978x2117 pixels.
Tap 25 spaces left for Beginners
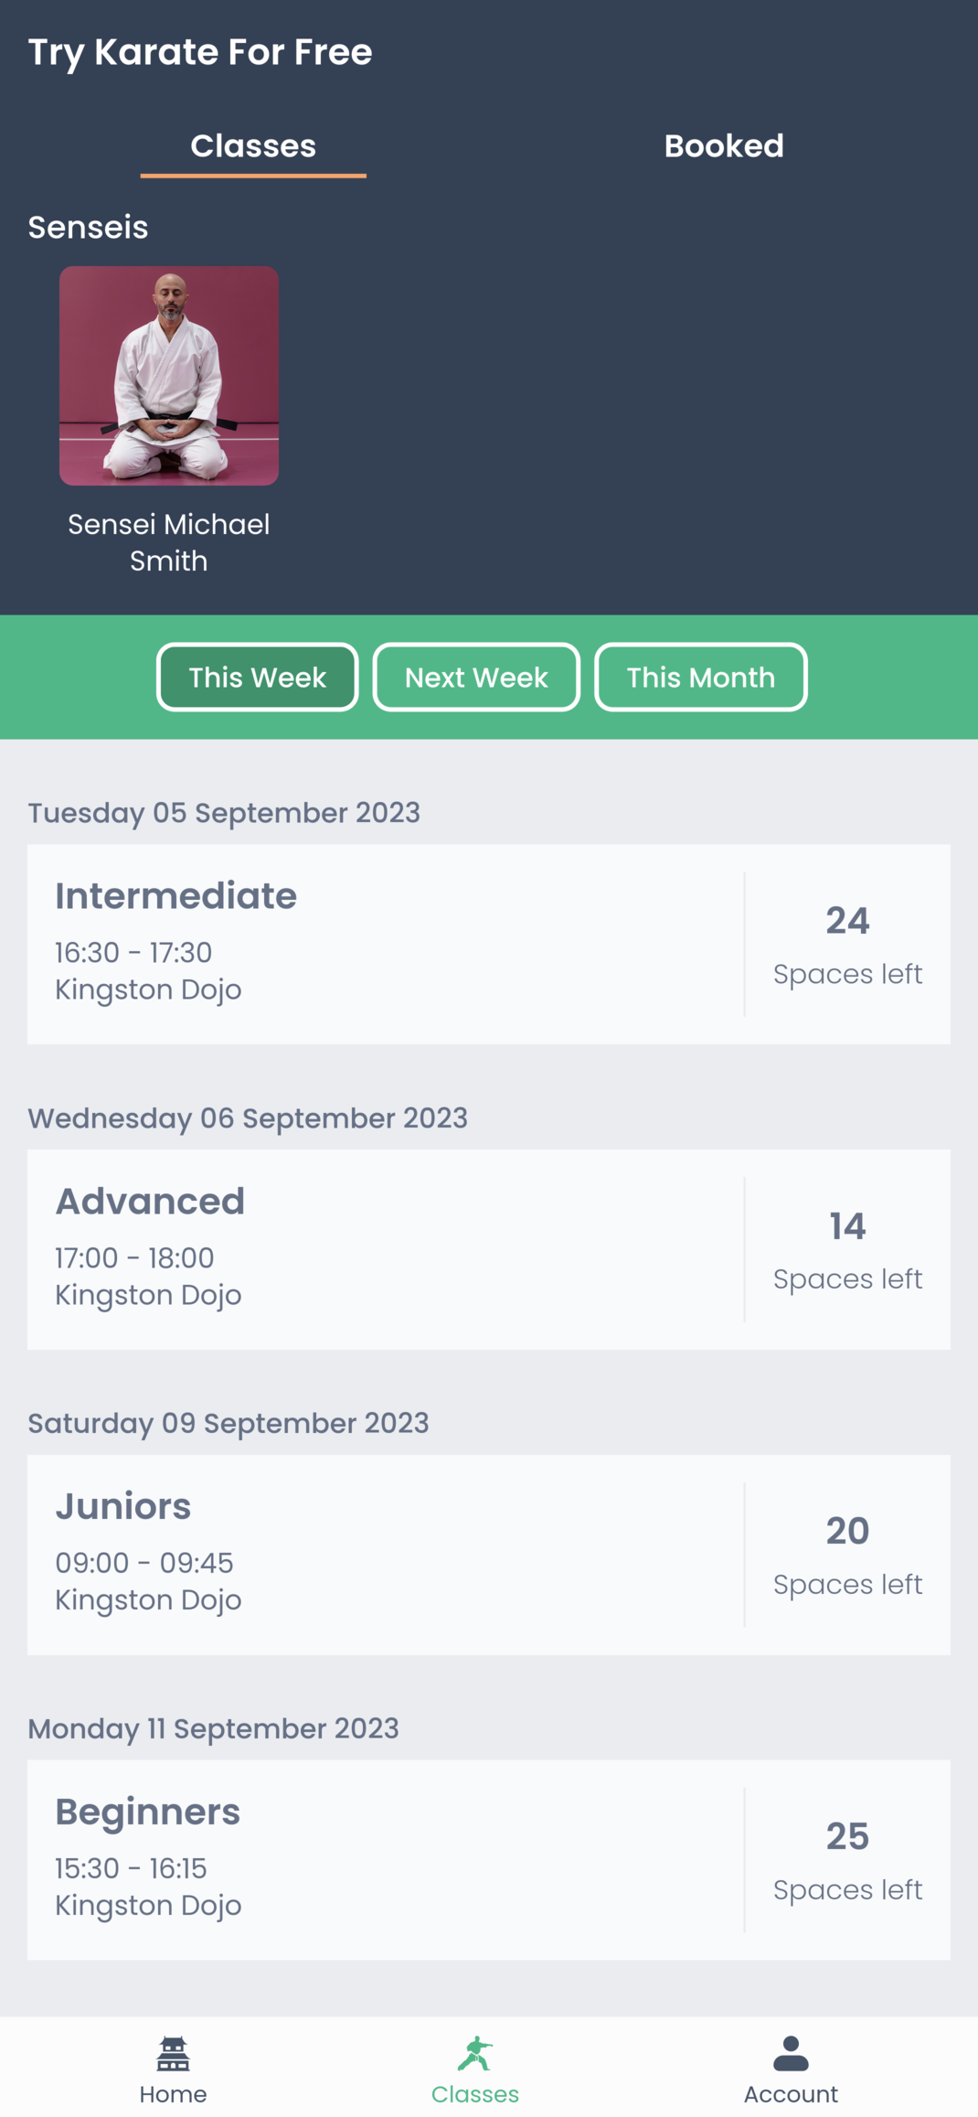847,1860
